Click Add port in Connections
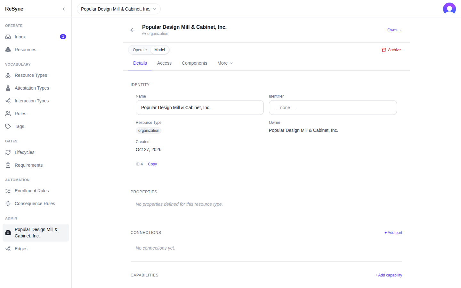Image resolution: width=461 pixels, height=288 pixels. pyautogui.click(x=393, y=233)
